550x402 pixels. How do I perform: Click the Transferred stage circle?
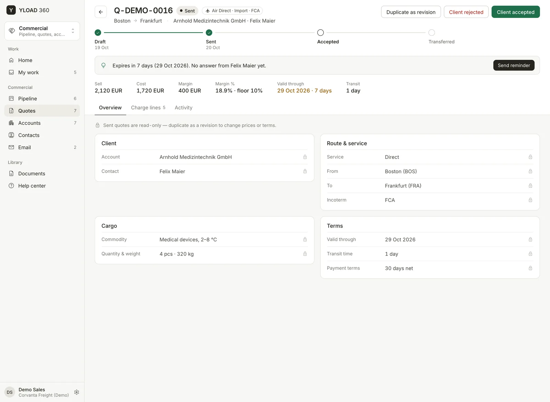tap(432, 33)
